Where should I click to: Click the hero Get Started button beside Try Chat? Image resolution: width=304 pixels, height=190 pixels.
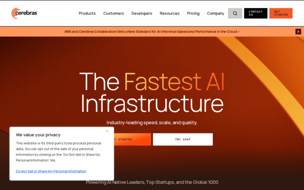tap(132, 139)
